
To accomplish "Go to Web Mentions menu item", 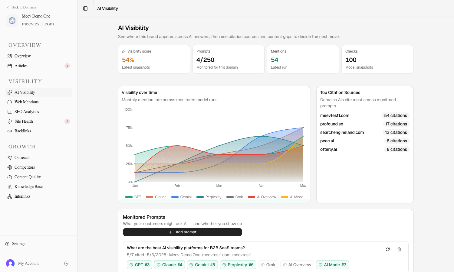I will [39, 102].
